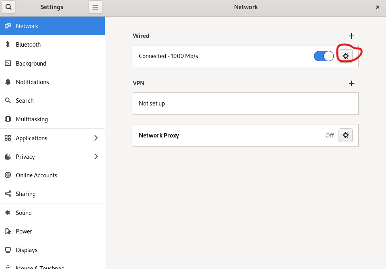Viewport: 386px width, 269px height.
Task: Open the Sharing panel
Action: point(53,194)
